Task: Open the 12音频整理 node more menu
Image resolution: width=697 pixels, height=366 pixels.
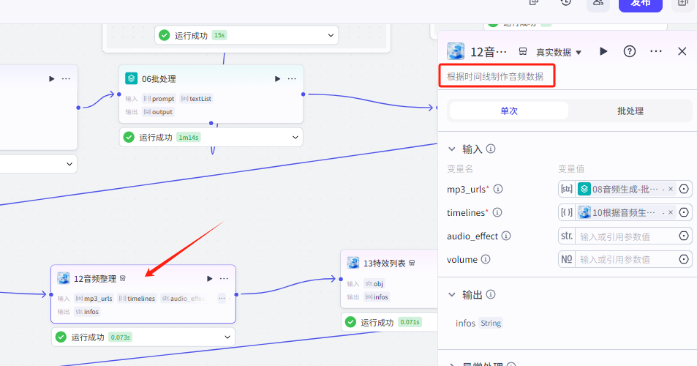Action: [x=224, y=278]
